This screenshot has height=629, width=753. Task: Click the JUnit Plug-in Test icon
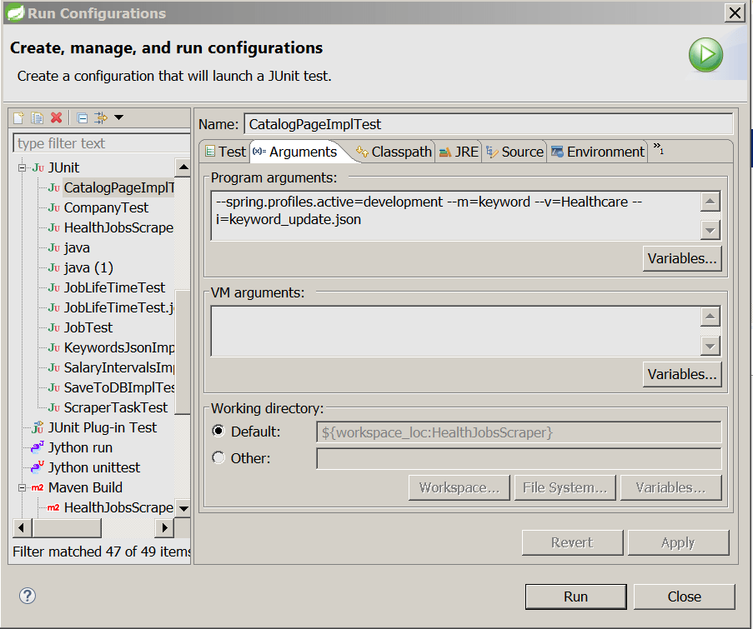pos(38,427)
